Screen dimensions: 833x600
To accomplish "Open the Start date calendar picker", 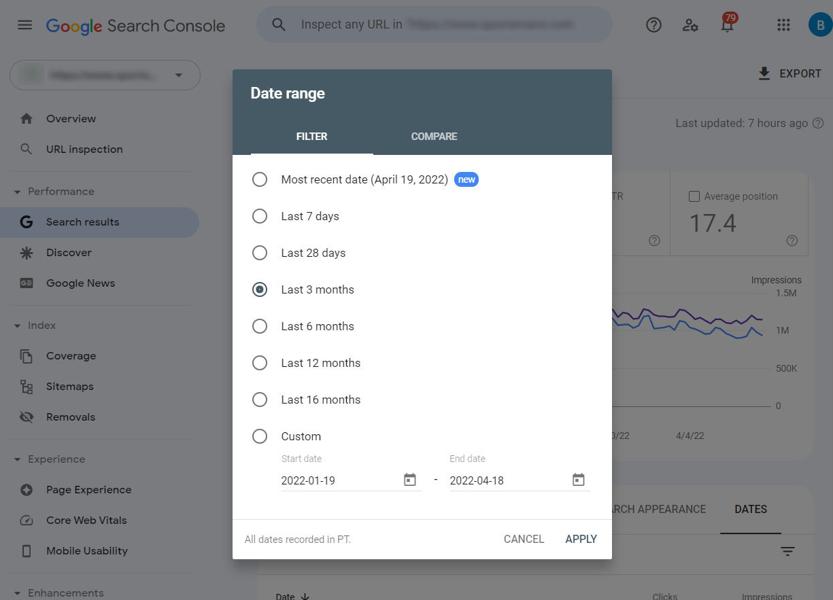I will click(x=410, y=480).
